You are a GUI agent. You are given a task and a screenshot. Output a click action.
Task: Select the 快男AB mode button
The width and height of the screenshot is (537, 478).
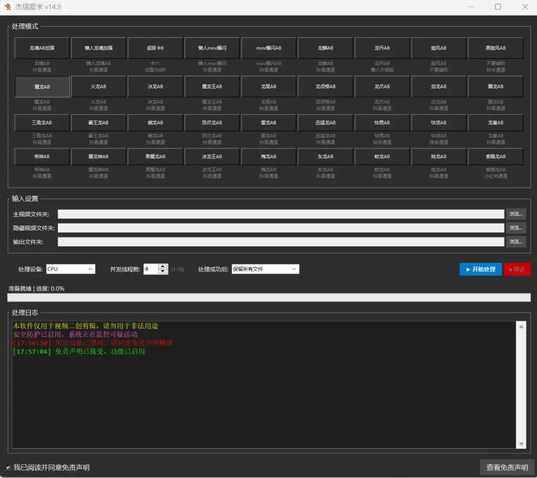382,123
